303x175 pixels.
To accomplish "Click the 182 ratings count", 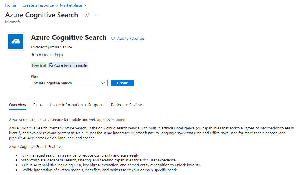I will 52,55.
